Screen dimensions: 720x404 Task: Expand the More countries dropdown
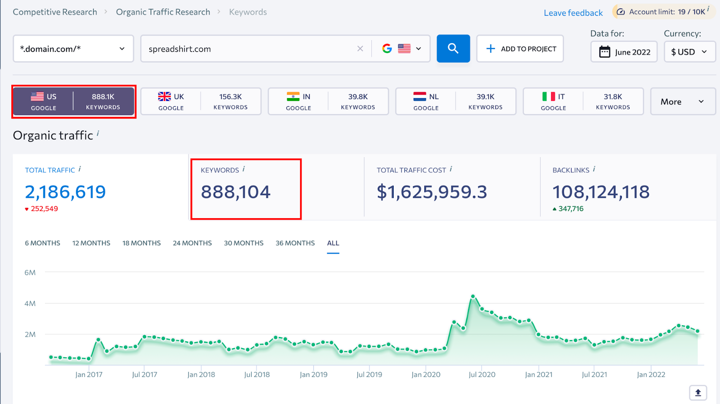683,102
